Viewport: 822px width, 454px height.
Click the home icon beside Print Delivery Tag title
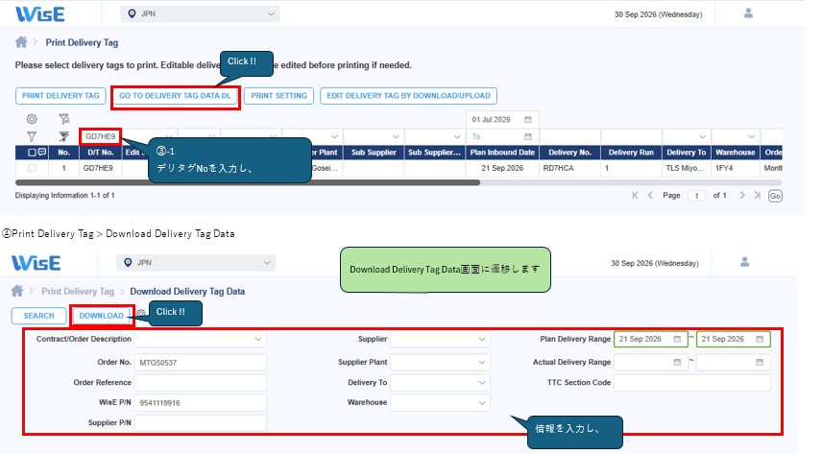(x=21, y=42)
